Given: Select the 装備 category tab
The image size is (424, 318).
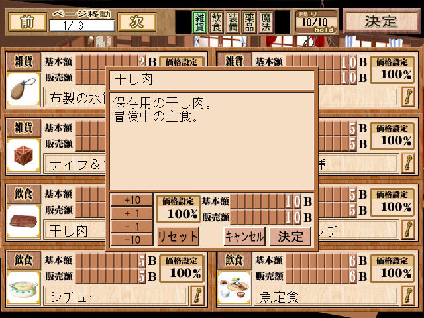Looking at the screenshot, I should [x=233, y=22].
